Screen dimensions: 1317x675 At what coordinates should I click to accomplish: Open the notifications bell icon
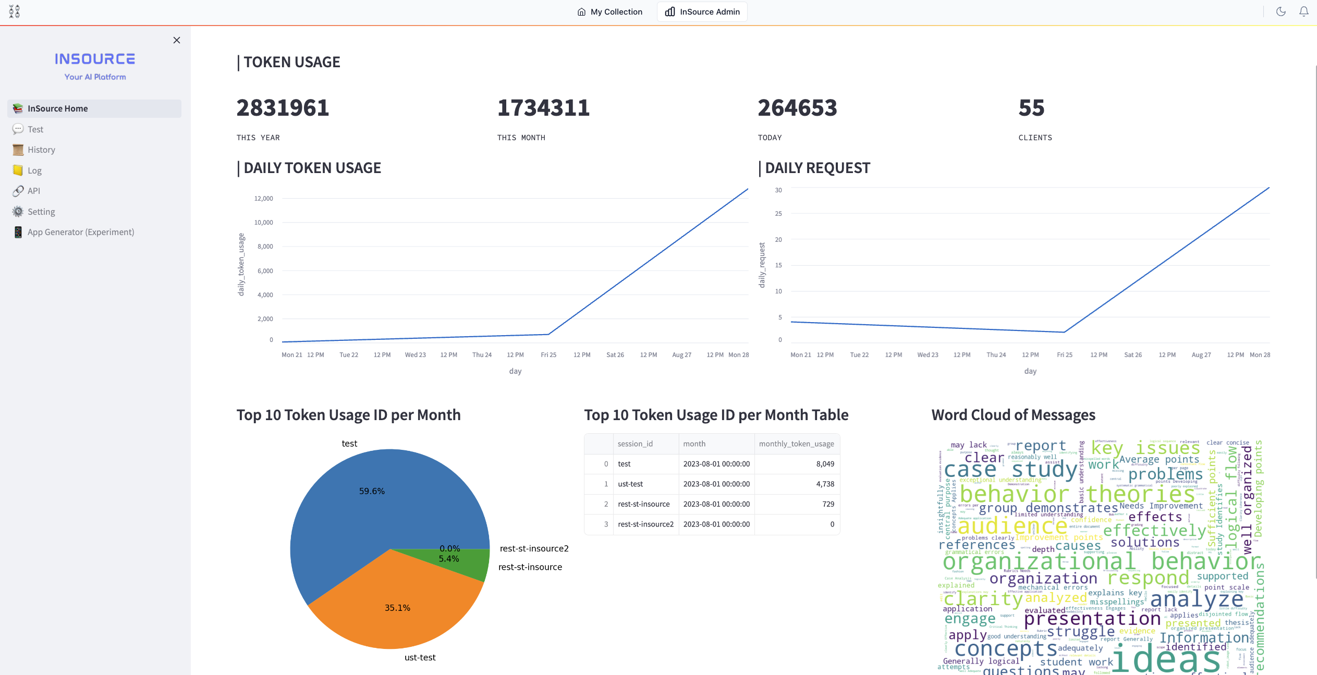pyautogui.click(x=1303, y=11)
